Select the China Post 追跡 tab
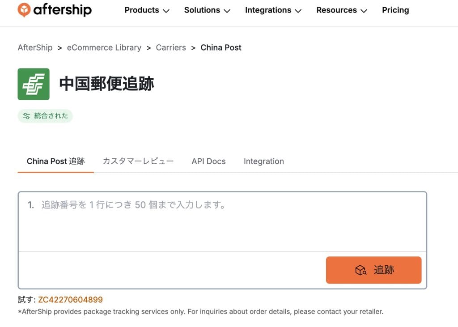Screen dimensions: 458x327 click(55, 161)
